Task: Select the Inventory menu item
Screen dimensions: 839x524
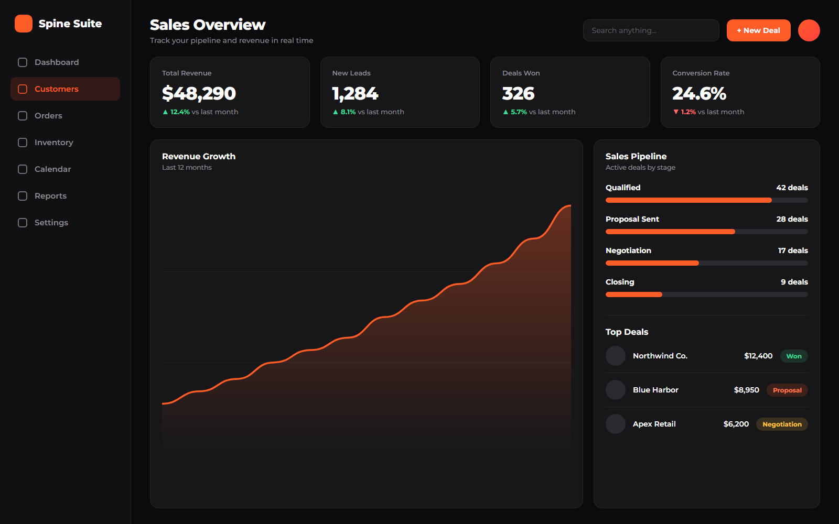Action: (x=65, y=143)
